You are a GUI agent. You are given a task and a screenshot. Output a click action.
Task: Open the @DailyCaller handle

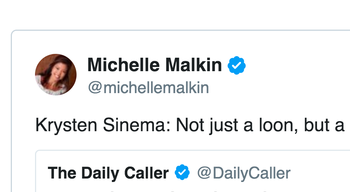click(x=243, y=173)
